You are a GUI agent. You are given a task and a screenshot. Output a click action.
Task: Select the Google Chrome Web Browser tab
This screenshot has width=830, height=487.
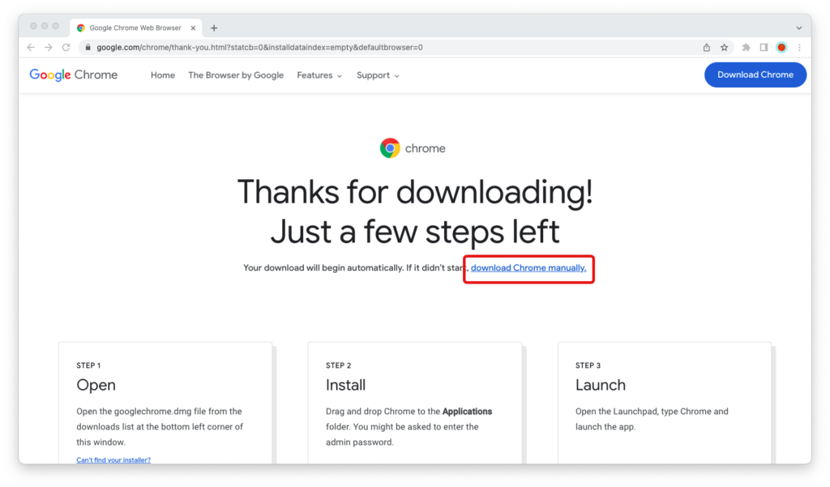tap(135, 28)
